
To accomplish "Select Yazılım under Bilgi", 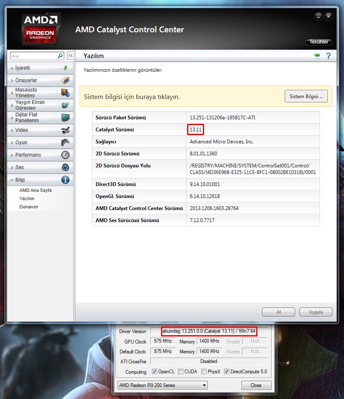I will point(26,198).
